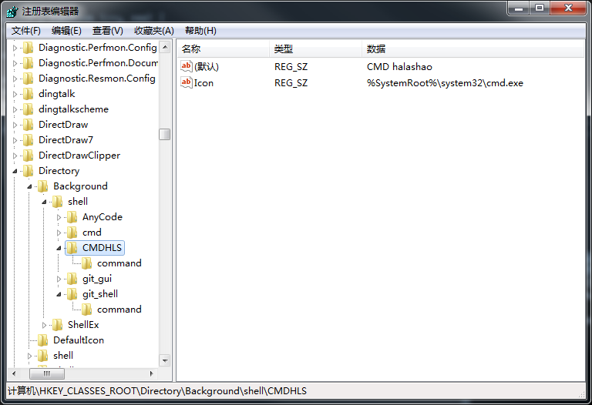Select the DirectDraw tree item
Screen dimensions: 592x405
(x=63, y=125)
